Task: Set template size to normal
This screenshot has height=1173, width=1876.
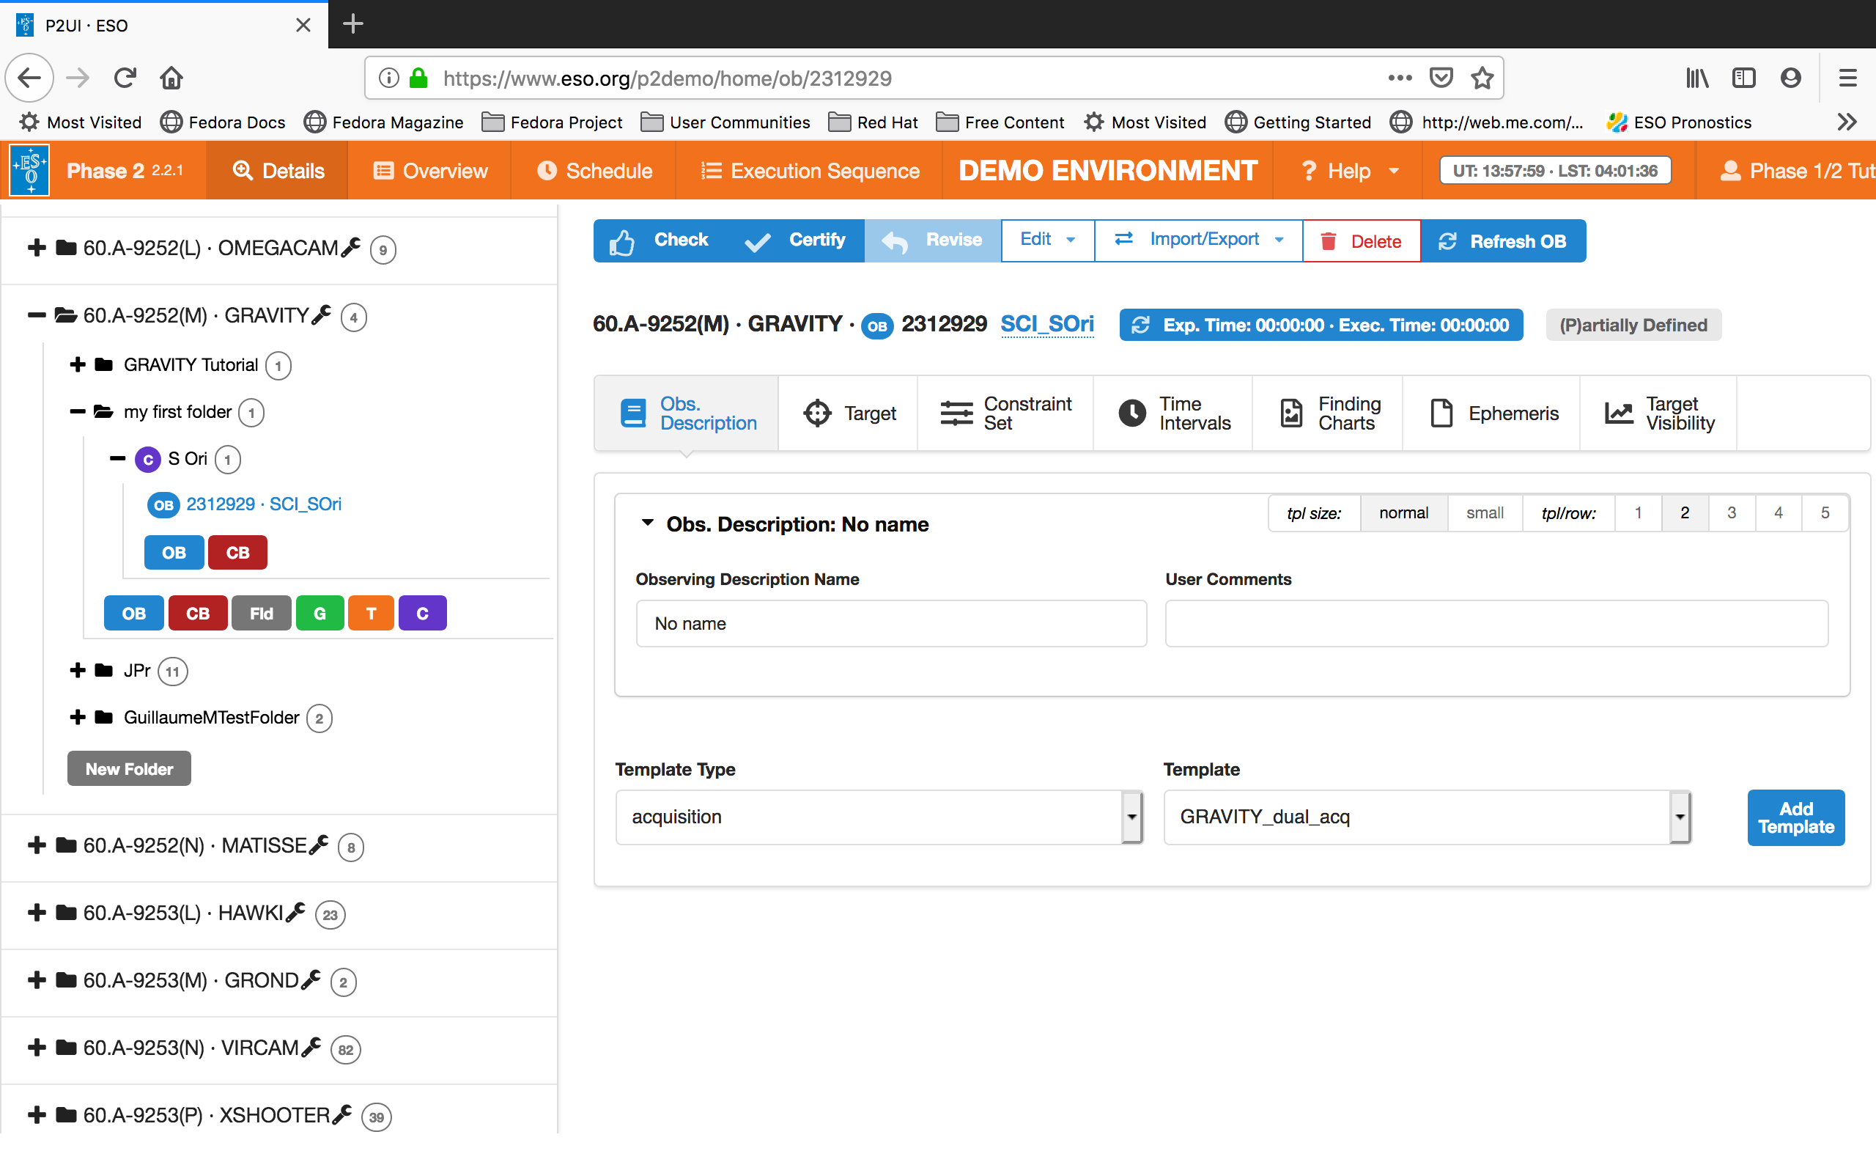Action: (x=1403, y=512)
